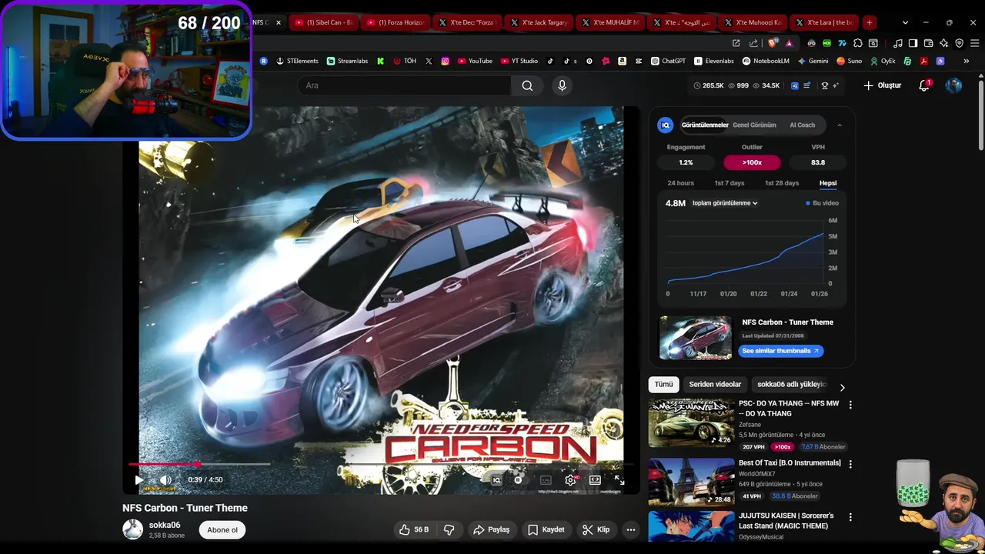The image size is (985, 554).
Task: Open Best Of Taxi video title
Action: (790, 462)
